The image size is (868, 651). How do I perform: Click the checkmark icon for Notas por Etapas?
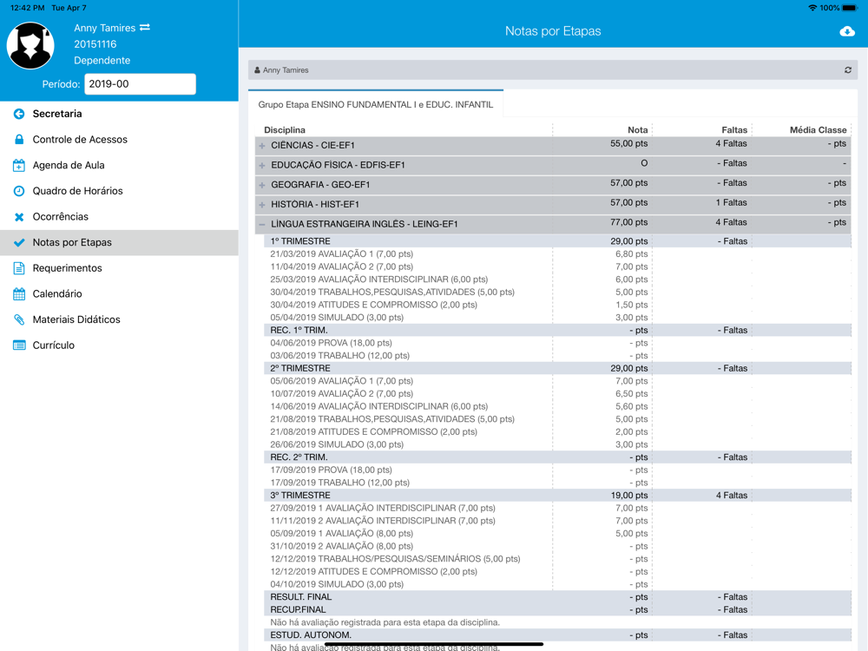(x=19, y=242)
